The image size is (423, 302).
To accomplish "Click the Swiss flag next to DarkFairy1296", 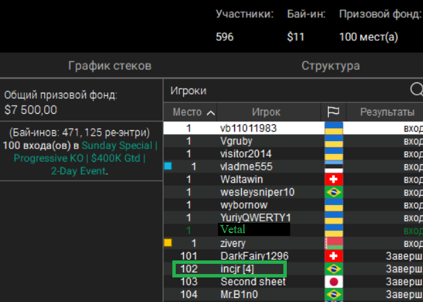I will point(333,256).
